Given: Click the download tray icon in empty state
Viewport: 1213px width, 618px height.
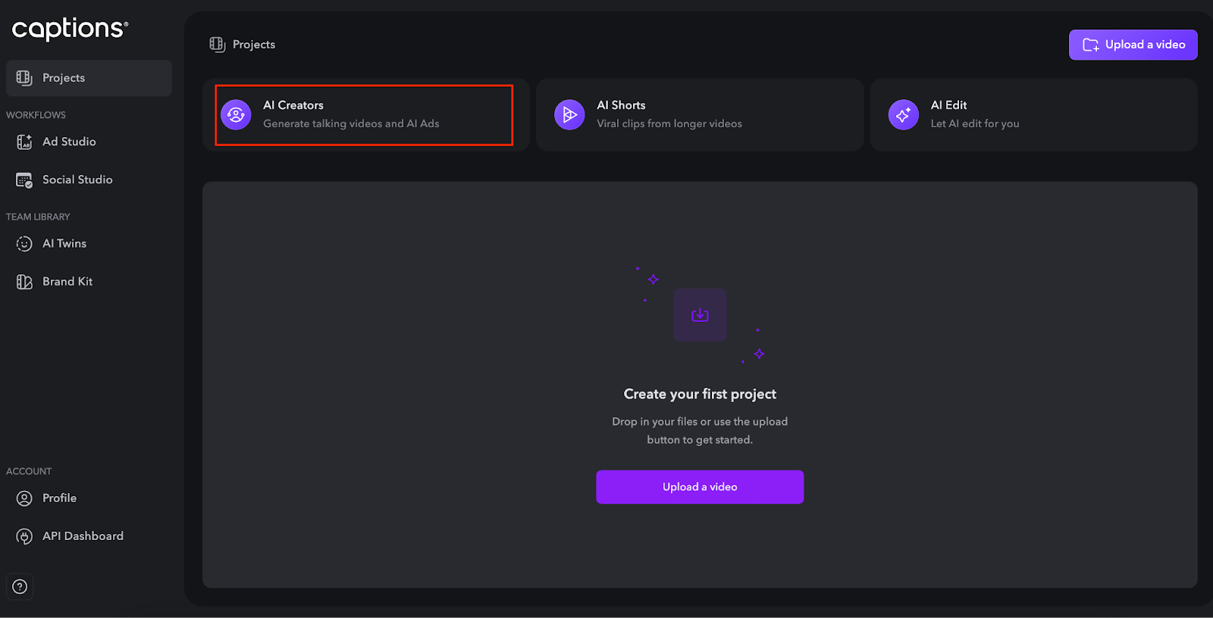Looking at the screenshot, I should (700, 315).
